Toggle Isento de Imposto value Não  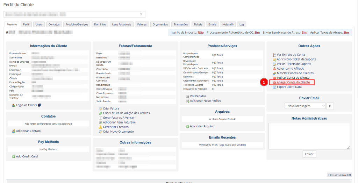coord(201,33)
